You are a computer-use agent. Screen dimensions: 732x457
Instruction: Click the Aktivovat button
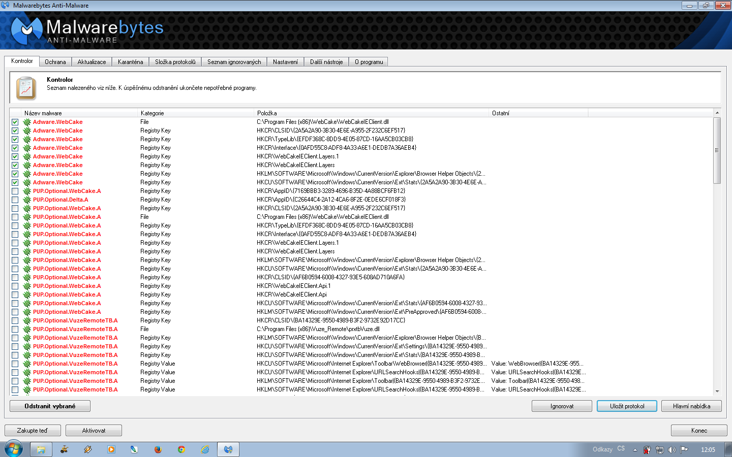tap(94, 431)
